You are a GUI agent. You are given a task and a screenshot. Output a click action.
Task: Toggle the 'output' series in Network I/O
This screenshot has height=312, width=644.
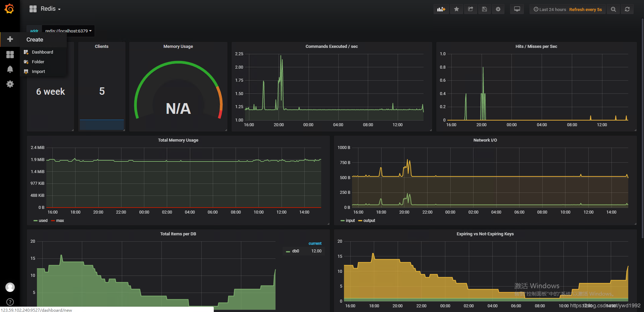[x=369, y=221]
